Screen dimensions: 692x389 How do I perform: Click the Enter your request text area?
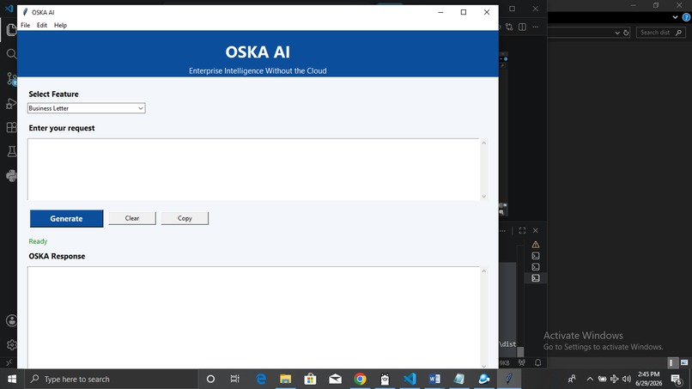tap(253, 169)
